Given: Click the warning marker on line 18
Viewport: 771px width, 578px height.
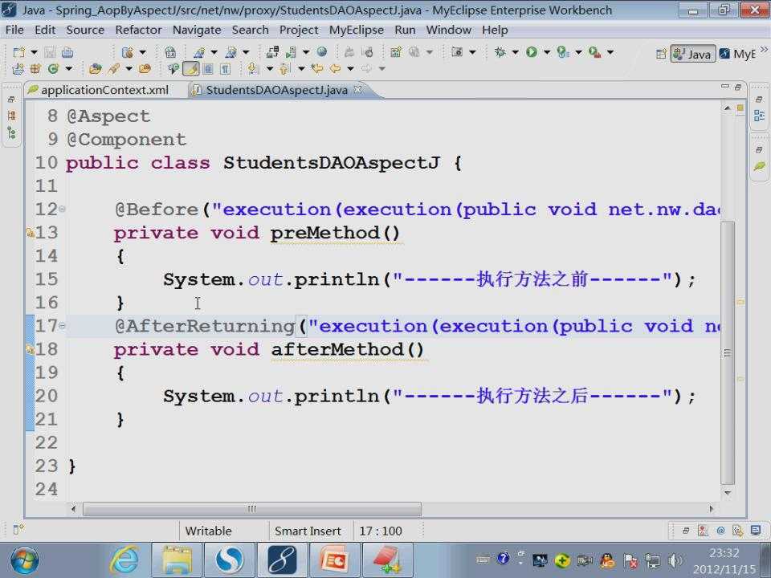Looking at the screenshot, I should (x=30, y=349).
